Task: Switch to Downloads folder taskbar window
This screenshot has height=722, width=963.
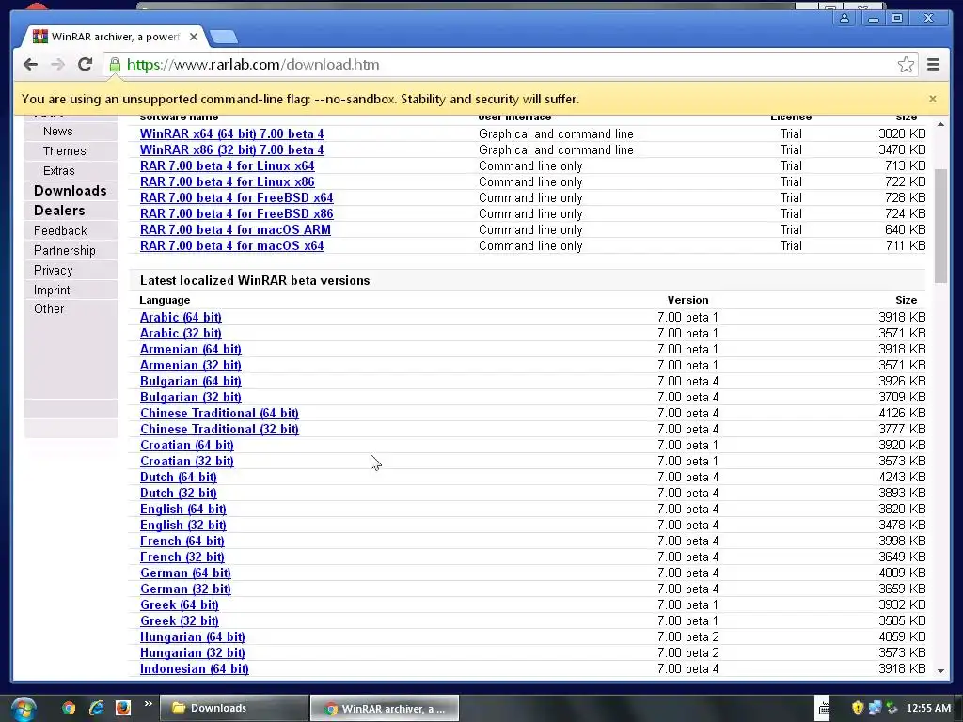Action: pos(234,708)
